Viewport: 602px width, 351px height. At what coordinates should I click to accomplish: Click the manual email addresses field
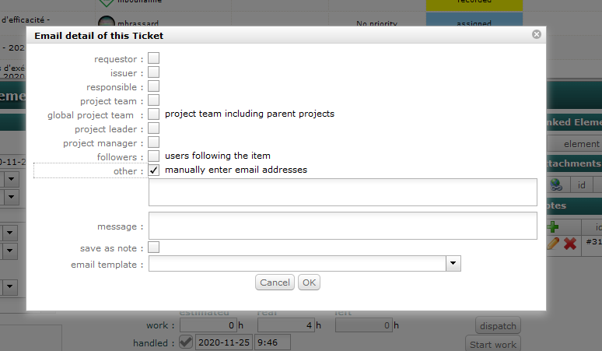tap(342, 192)
